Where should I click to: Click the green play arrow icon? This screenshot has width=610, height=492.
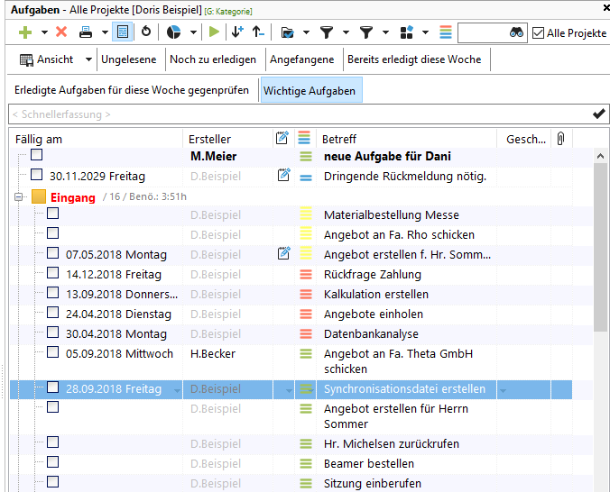214,32
